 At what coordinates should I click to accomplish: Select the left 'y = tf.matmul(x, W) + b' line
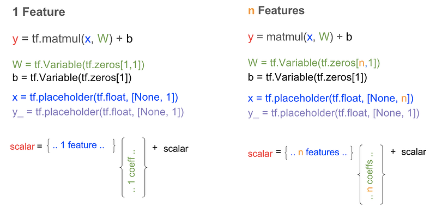tap(72, 39)
